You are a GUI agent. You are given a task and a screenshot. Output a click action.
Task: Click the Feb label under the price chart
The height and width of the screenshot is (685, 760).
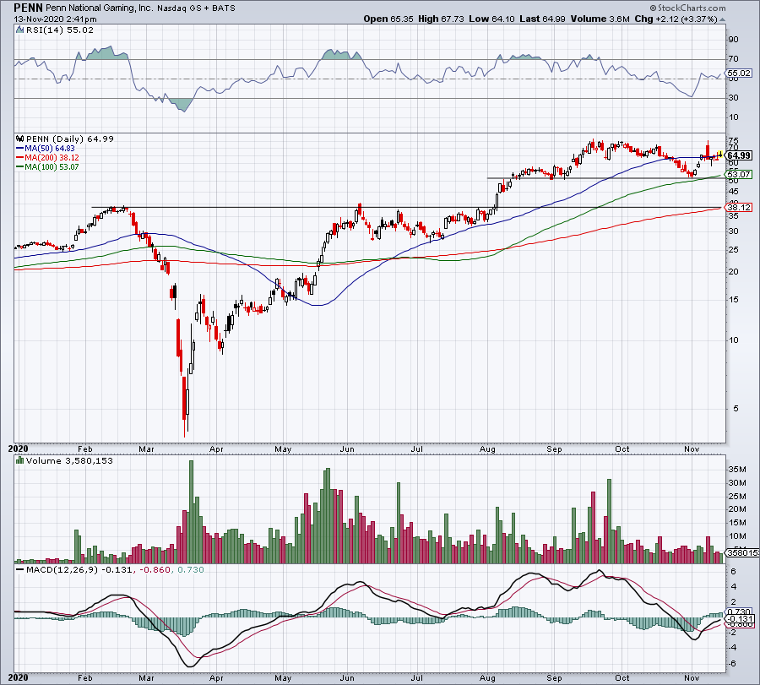click(x=84, y=449)
